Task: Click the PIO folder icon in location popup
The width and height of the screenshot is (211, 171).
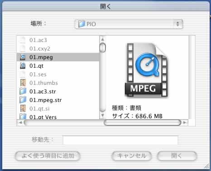Action: pos(82,24)
